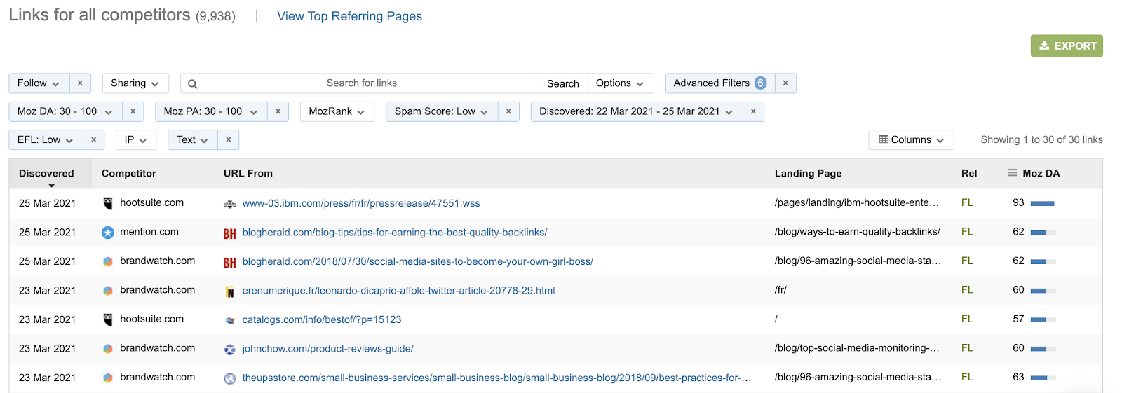Click the BH favicon beside the girl-boss URL

coord(230,263)
